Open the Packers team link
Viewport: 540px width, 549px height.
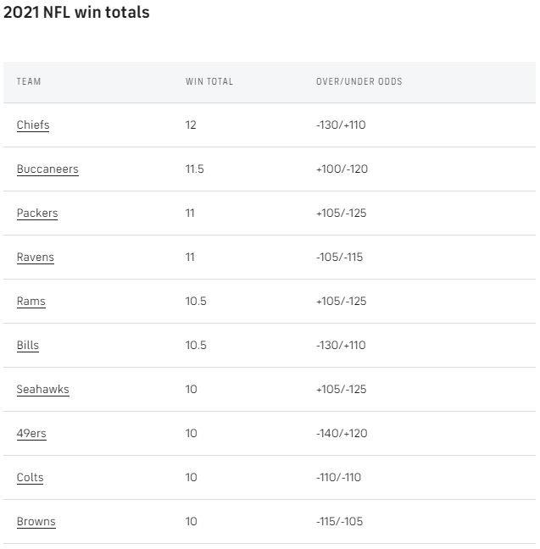(37, 213)
